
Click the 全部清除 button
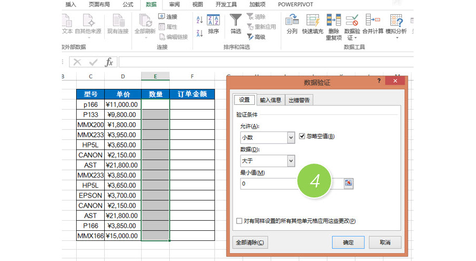(x=251, y=242)
